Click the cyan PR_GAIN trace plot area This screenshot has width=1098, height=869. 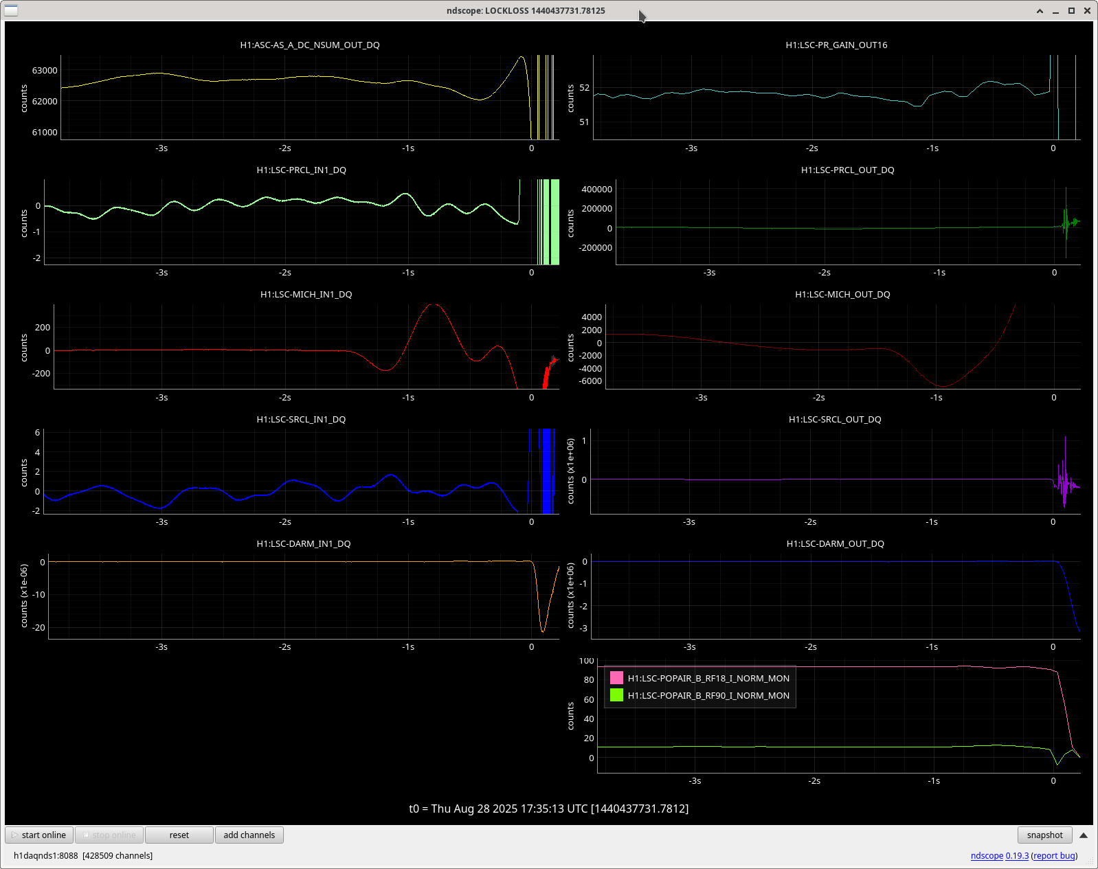point(836,97)
